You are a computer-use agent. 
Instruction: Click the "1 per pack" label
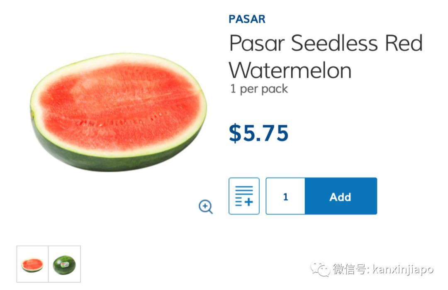[x=259, y=89]
